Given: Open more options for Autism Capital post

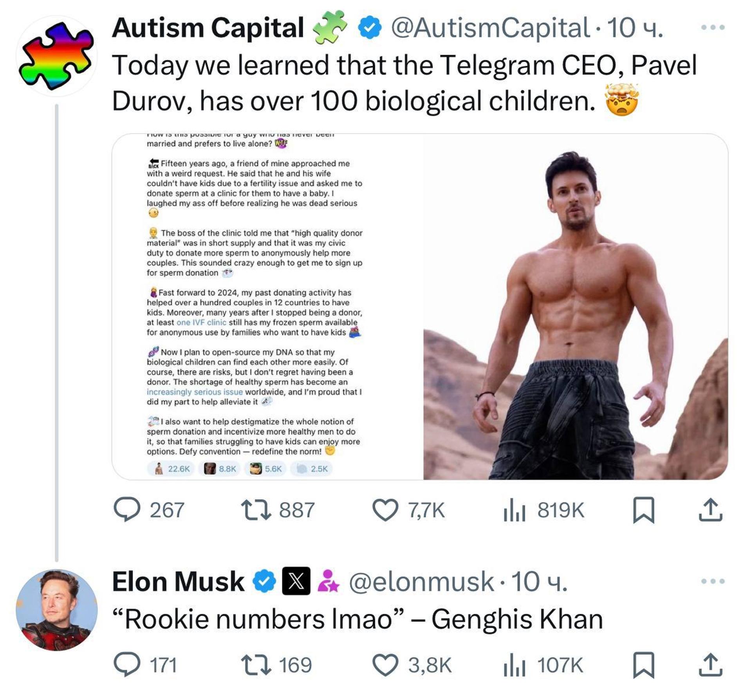Looking at the screenshot, I should 713,27.
